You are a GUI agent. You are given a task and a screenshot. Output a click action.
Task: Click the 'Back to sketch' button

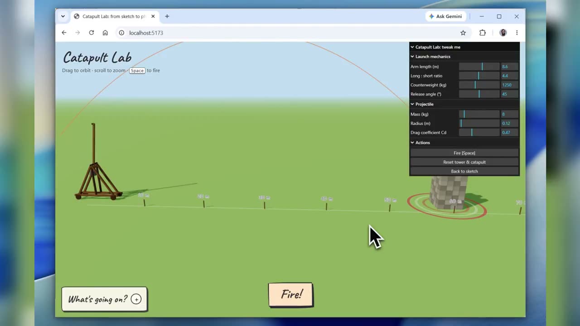[x=464, y=171]
